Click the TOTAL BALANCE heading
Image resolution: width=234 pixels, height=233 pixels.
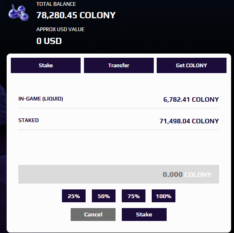click(56, 4)
